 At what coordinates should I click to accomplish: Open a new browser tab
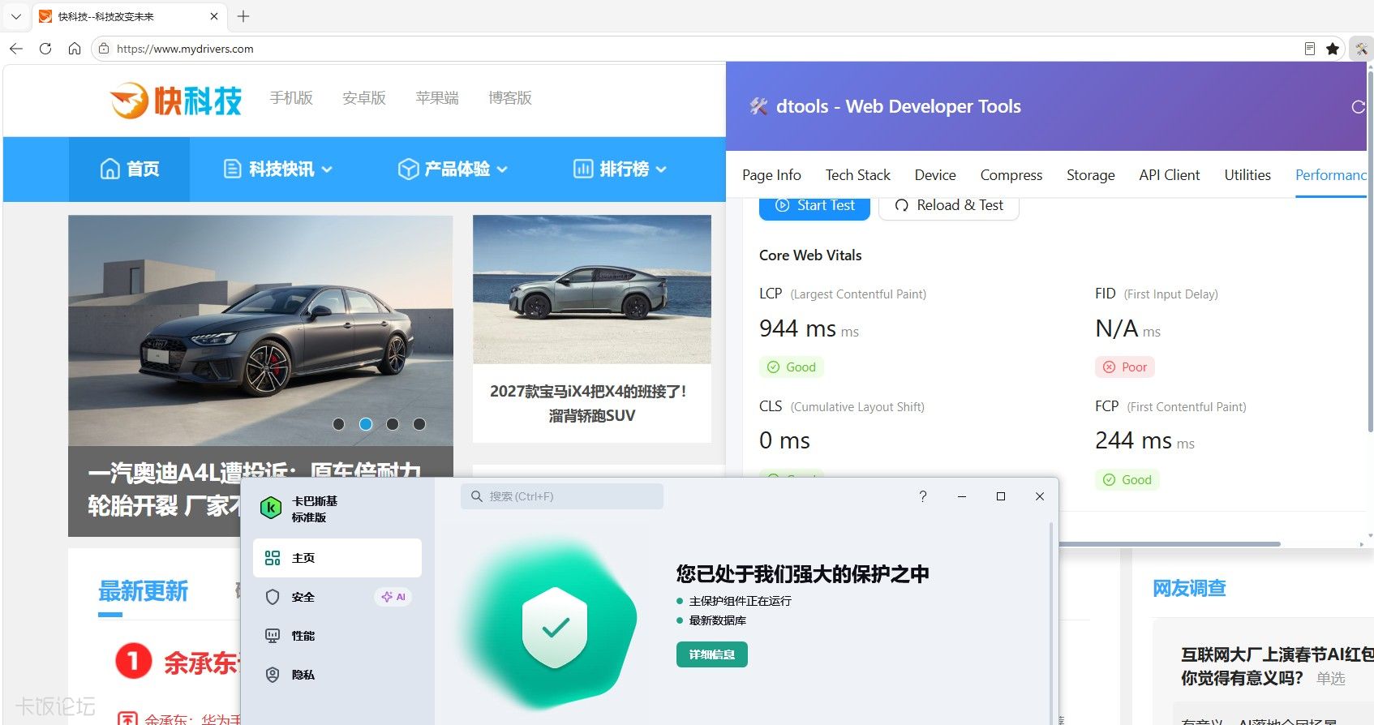click(243, 16)
